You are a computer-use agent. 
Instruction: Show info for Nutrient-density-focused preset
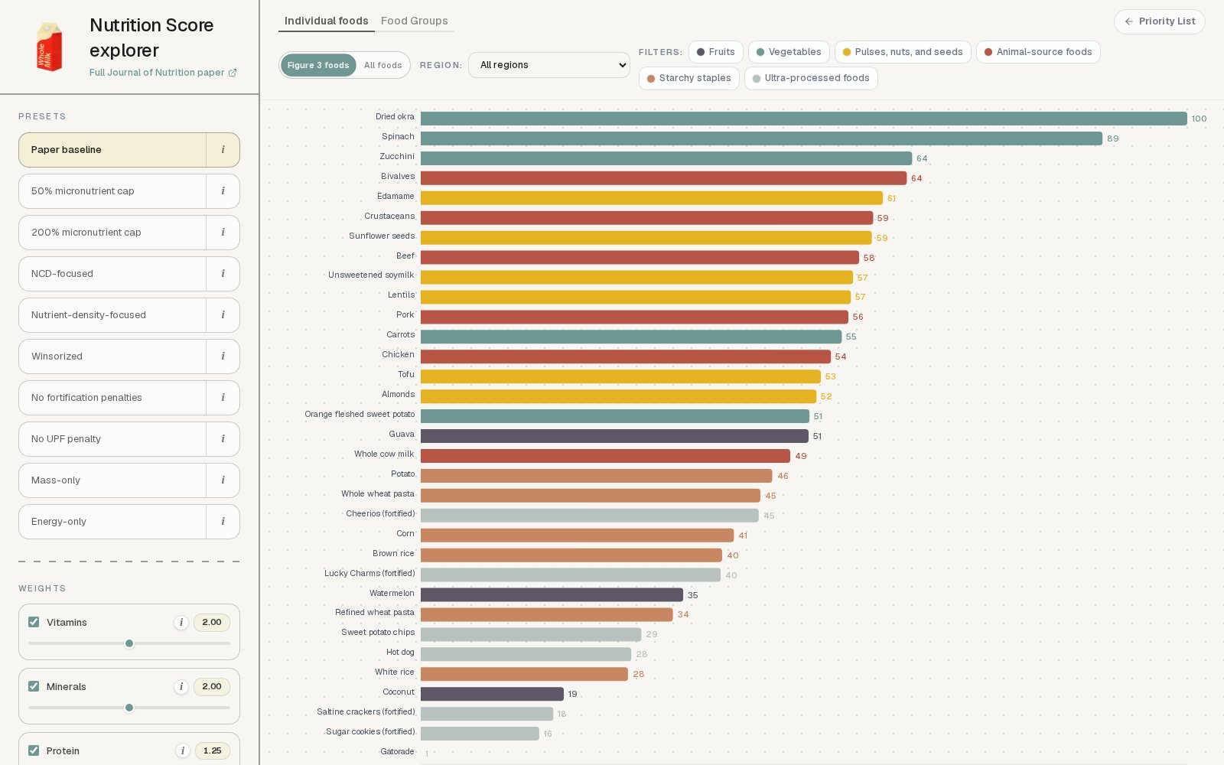coord(223,315)
